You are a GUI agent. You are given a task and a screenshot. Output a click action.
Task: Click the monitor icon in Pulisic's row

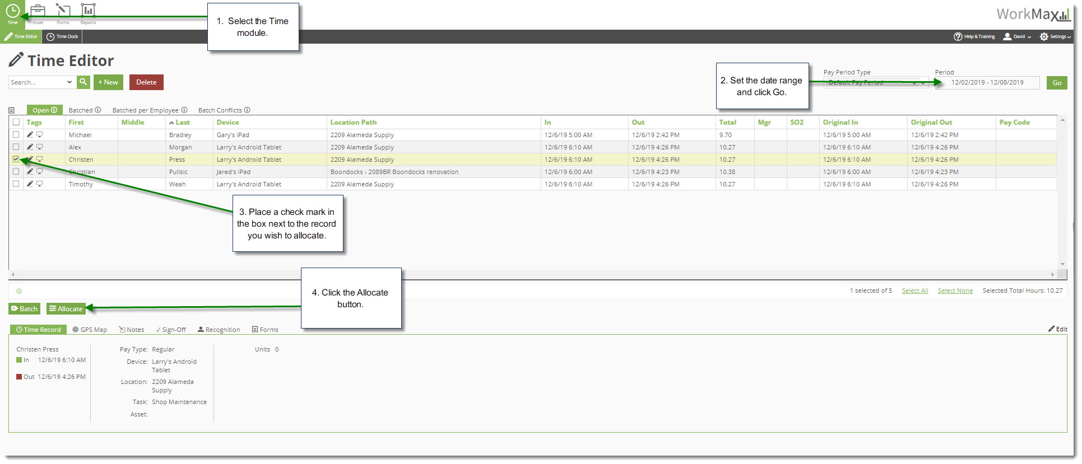(x=39, y=172)
